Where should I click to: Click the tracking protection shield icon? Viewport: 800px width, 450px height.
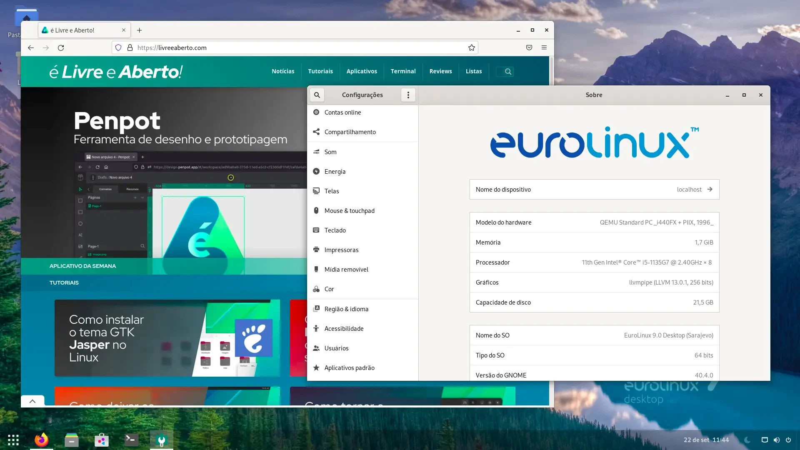pyautogui.click(x=118, y=48)
